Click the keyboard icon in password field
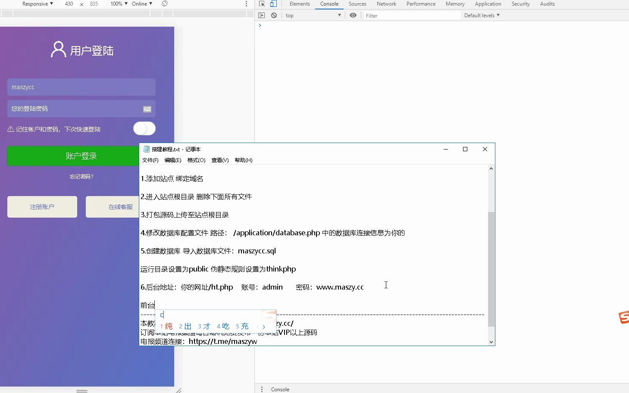 (147, 109)
